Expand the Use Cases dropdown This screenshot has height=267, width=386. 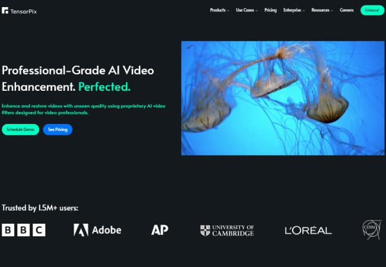(246, 10)
